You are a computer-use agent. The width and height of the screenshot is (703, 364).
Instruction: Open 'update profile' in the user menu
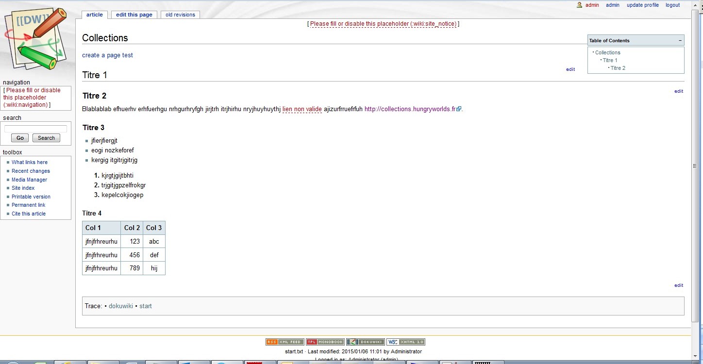[x=642, y=5]
